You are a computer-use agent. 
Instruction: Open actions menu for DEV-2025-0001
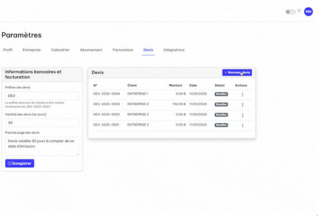(x=242, y=125)
